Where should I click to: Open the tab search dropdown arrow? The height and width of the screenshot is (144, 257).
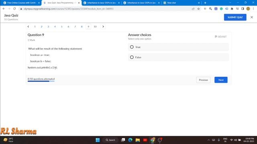pos(230,3)
